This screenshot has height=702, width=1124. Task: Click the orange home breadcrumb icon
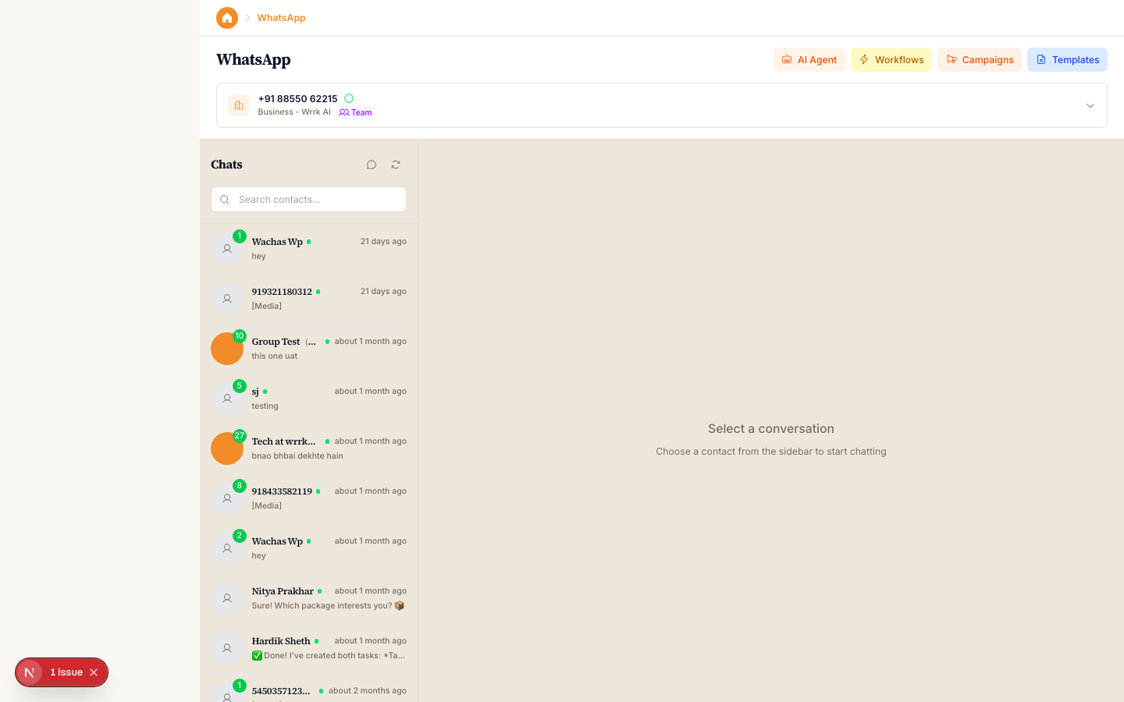coord(227,18)
